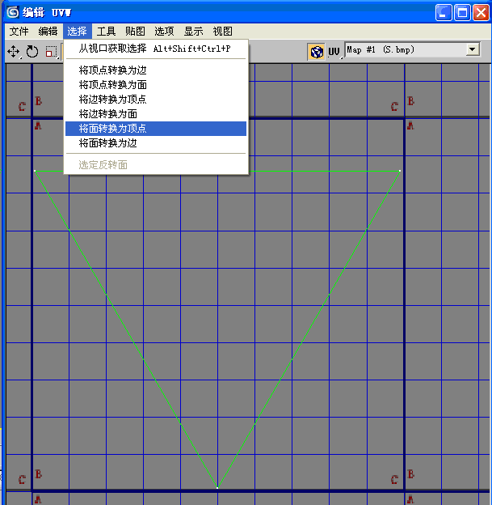Choose 将顶点转换为面 entry

point(156,85)
